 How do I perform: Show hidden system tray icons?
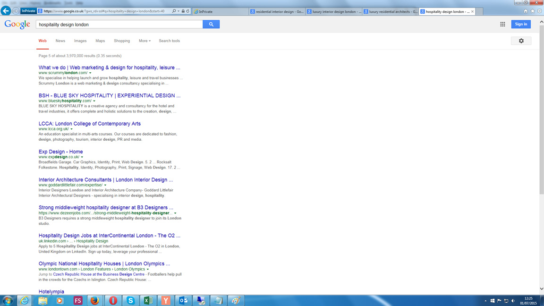485,301
